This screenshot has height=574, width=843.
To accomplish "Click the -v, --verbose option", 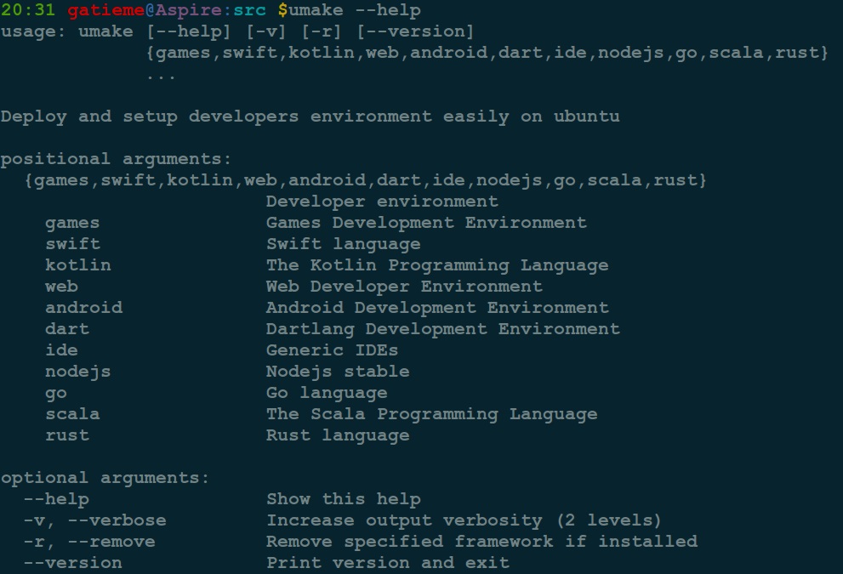I will 94,520.
